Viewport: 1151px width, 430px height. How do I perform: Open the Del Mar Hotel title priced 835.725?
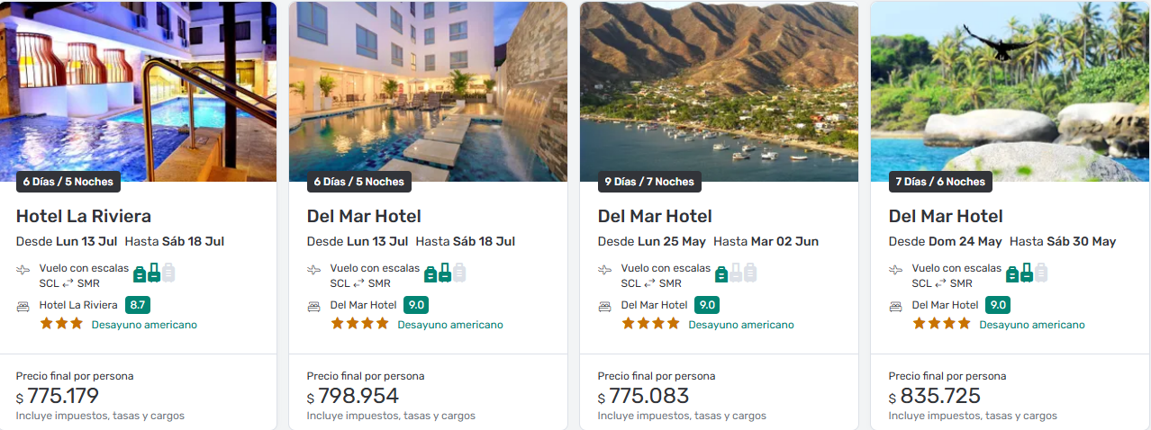click(946, 216)
